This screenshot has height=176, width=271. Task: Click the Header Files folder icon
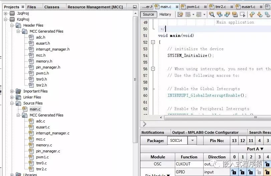pyautogui.click(x=18, y=25)
